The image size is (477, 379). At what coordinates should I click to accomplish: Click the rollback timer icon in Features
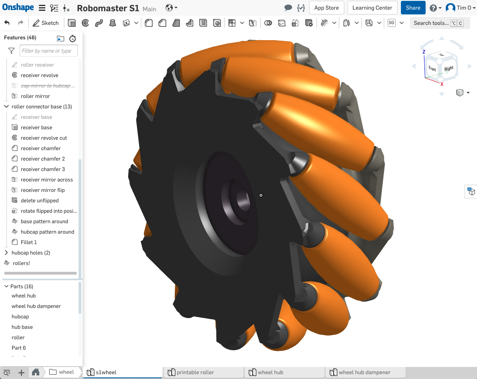pyautogui.click(x=73, y=39)
